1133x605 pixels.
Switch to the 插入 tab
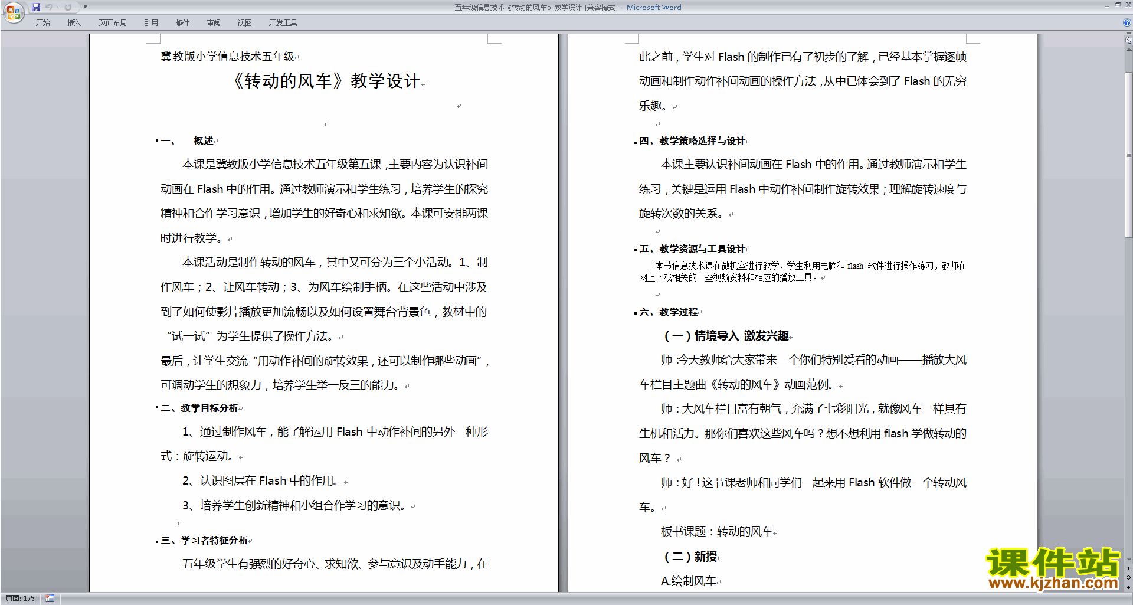tap(74, 23)
